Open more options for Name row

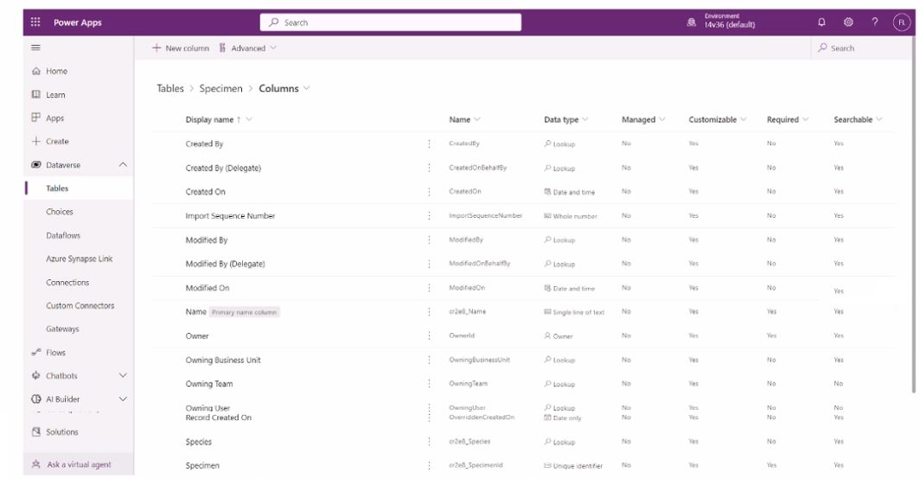pyautogui.click(x=429, y=312)
